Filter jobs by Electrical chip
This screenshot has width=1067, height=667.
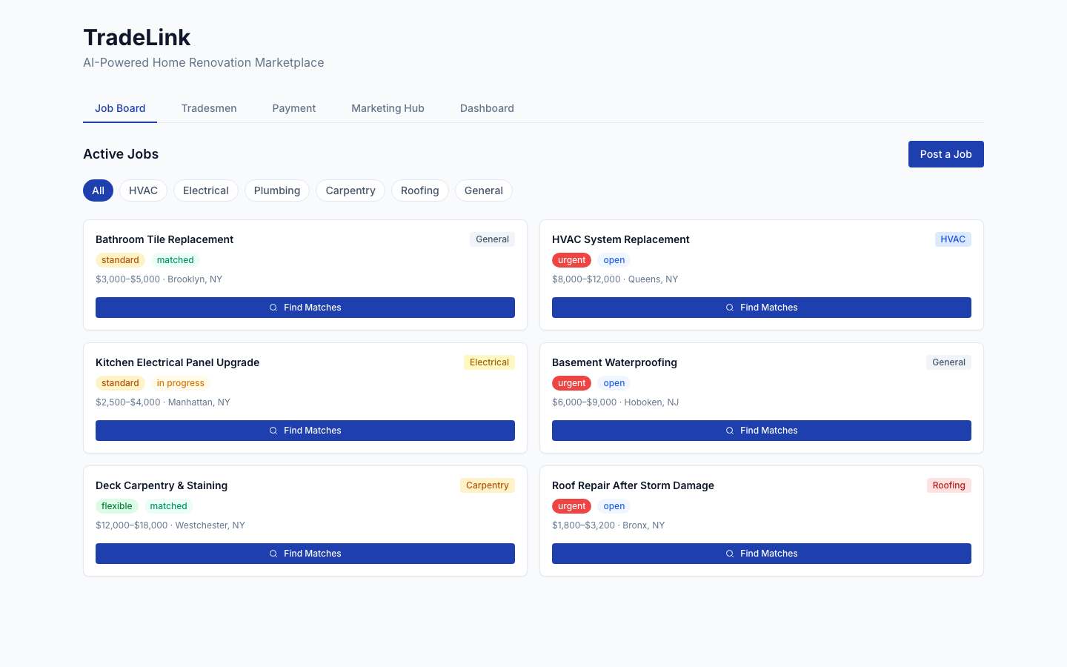(206, 190)
